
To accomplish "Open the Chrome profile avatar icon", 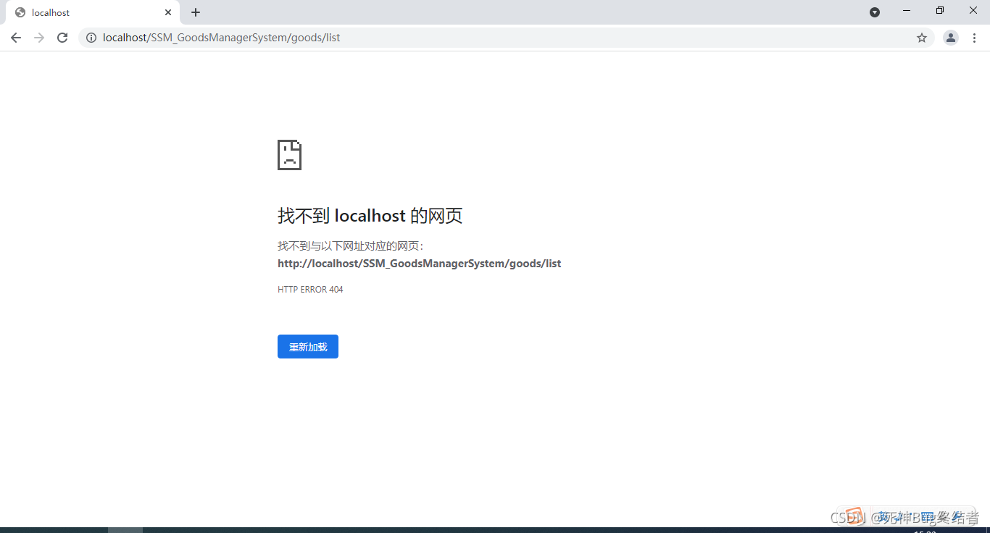I will [950, 38].
